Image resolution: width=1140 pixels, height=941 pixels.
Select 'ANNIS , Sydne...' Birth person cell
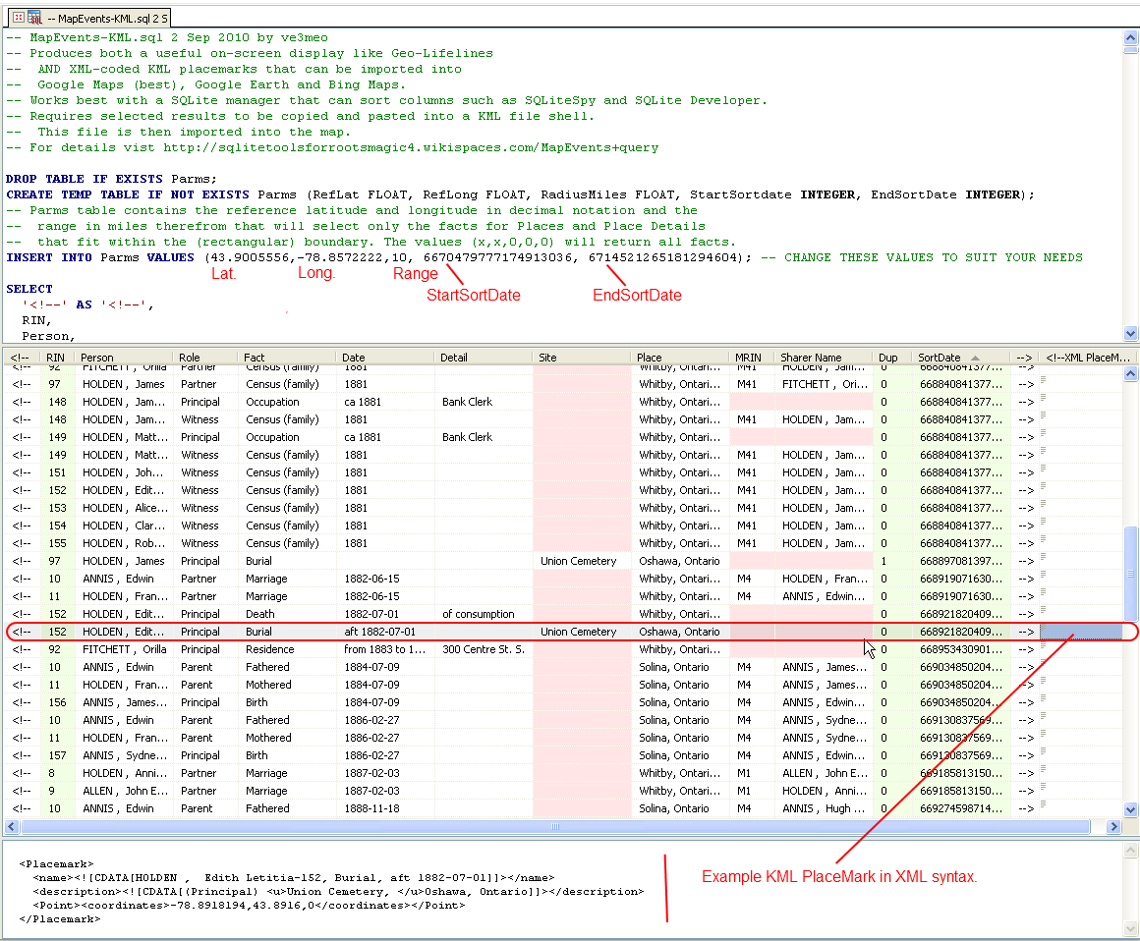coord(124,755)
